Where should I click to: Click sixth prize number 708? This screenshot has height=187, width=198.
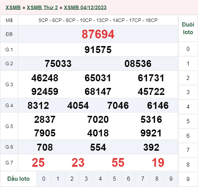tap(45, 147)
